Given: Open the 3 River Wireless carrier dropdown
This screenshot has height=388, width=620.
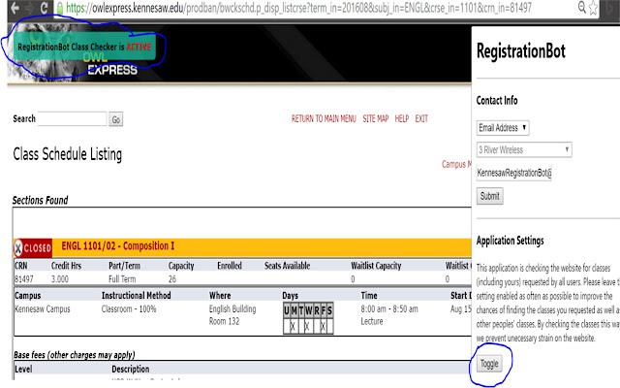Looking at the screenshot, I should tap(524, 149).
